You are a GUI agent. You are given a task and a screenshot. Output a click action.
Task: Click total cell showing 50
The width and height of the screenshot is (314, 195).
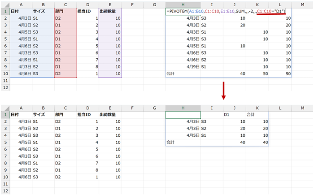click(257, 74)
